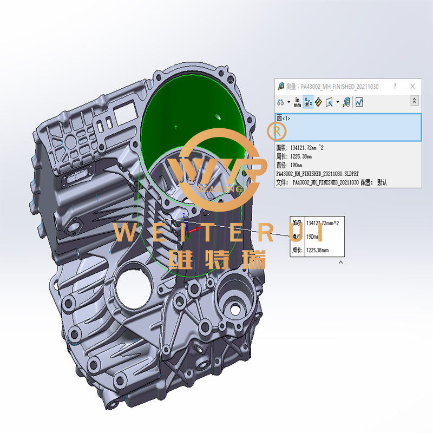Toggle the Show XYZ Measurements button
The width and height of the screenshot is (433, 433).
pyautogui.click(x=308, y=102)
